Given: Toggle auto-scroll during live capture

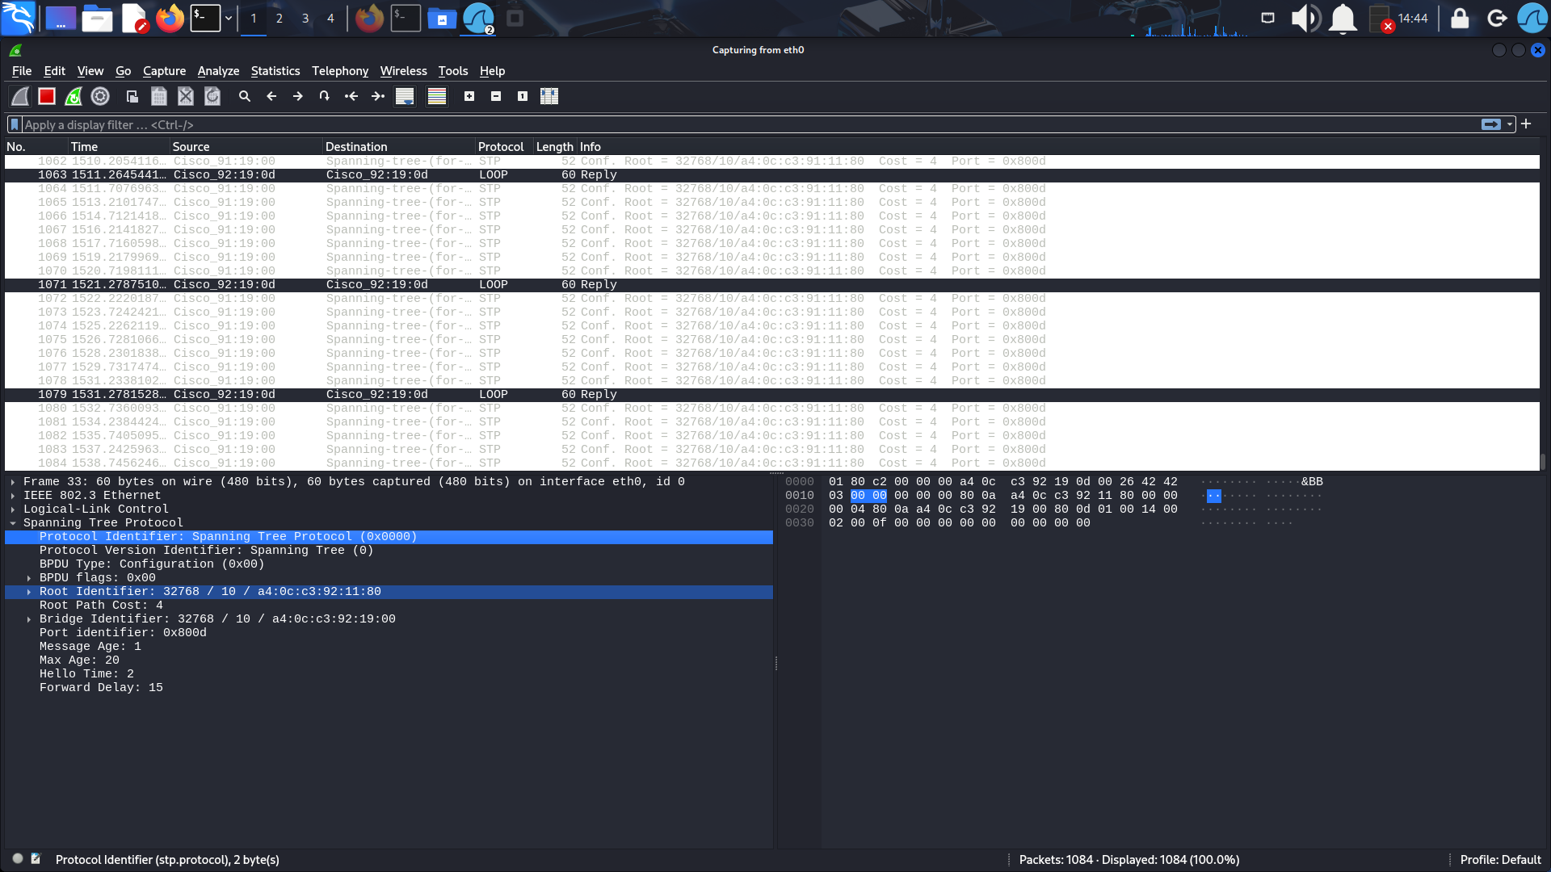Looking at the screenshot, I should [405, 96].
